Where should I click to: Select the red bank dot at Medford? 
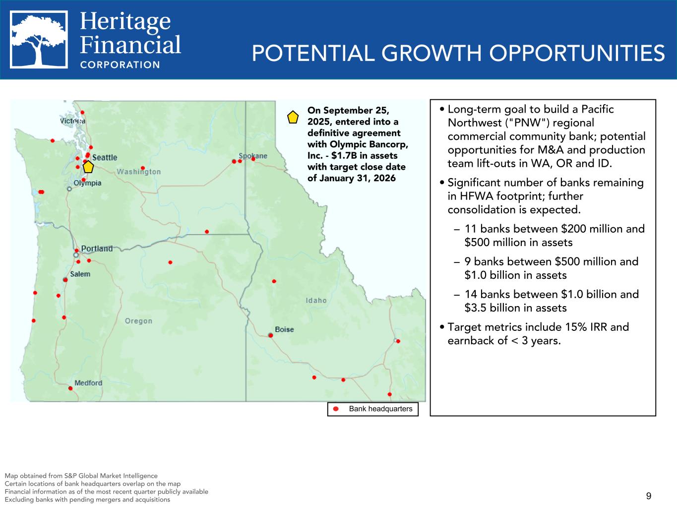pyautogui.click(x=70, y=388)
